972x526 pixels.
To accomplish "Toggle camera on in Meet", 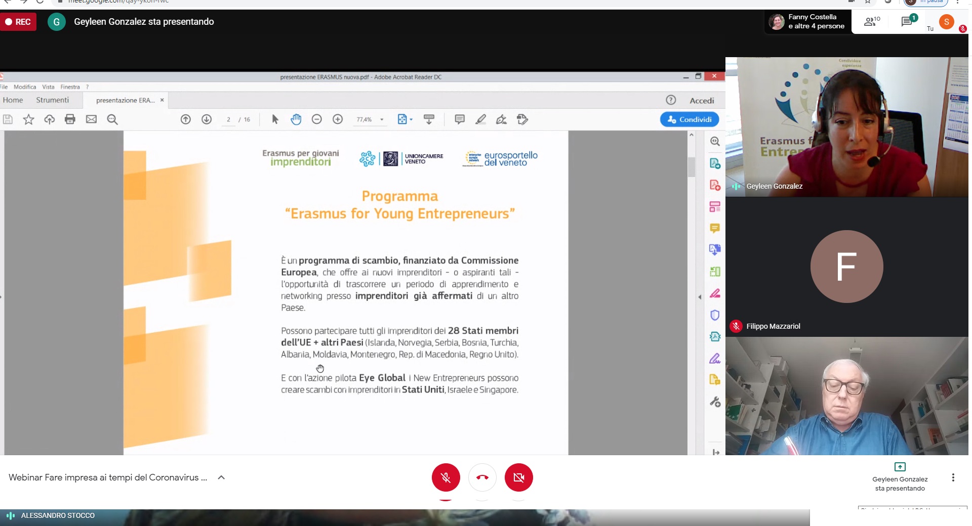I will [519, 477].
